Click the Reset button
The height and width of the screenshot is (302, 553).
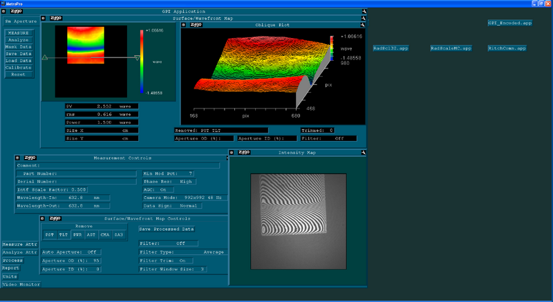tap(19, 75)
